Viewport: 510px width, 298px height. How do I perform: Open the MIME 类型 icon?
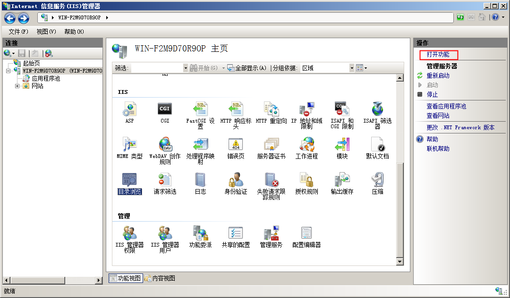coord(129,145)
